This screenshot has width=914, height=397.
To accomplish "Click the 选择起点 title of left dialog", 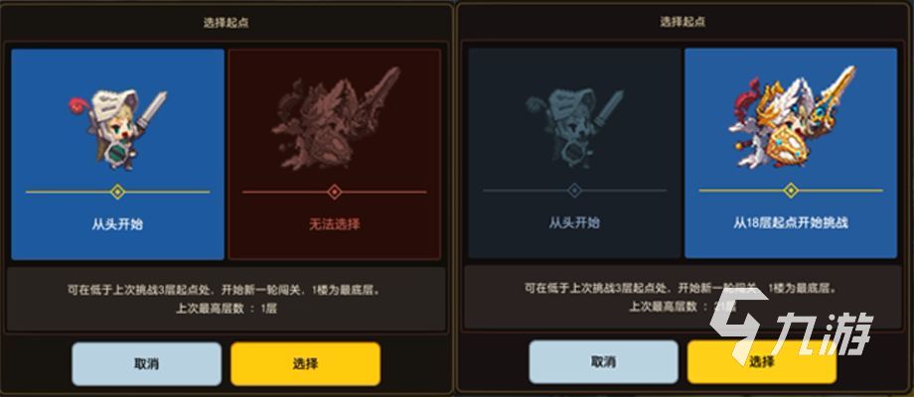I will coord(227,23).
